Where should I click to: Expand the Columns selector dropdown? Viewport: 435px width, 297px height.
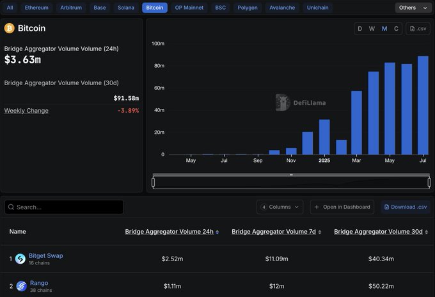(x=280, y=207)
